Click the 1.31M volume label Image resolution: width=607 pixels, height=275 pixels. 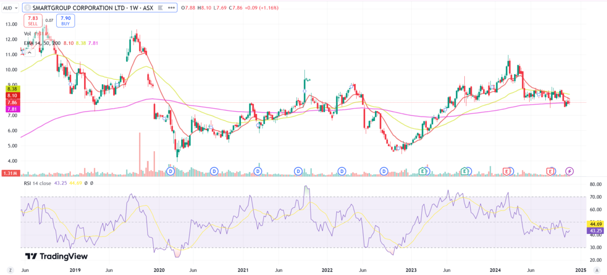pyautogui.click(x=11, y=173)
